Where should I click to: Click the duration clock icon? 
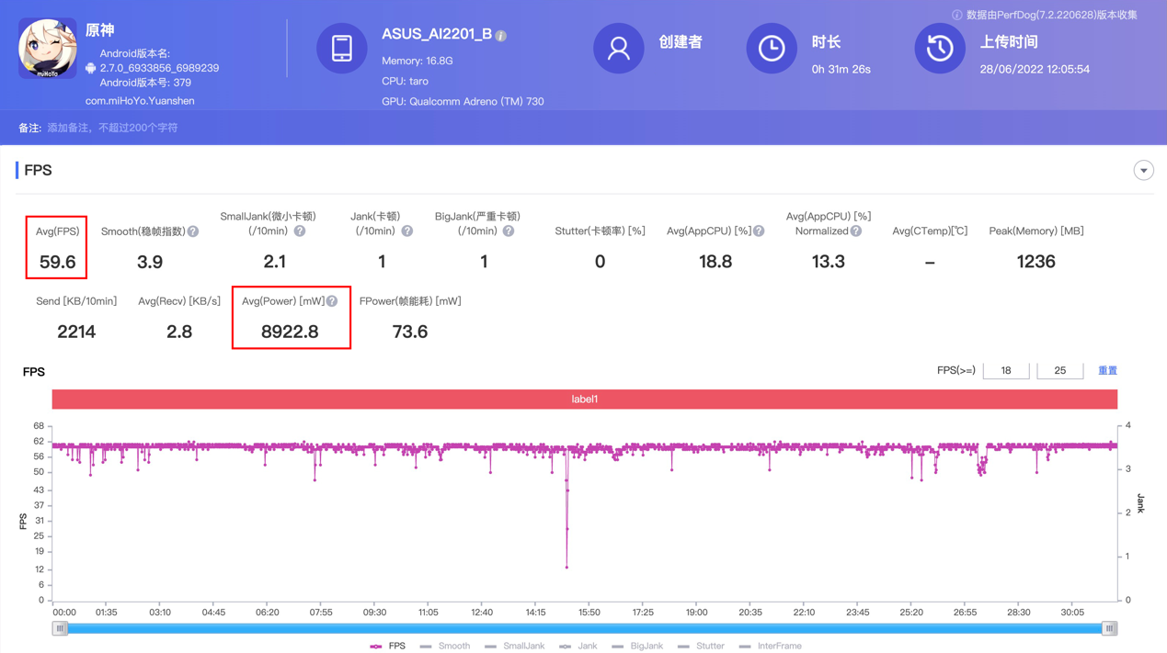pyautogui.click(x=771, y=48)
